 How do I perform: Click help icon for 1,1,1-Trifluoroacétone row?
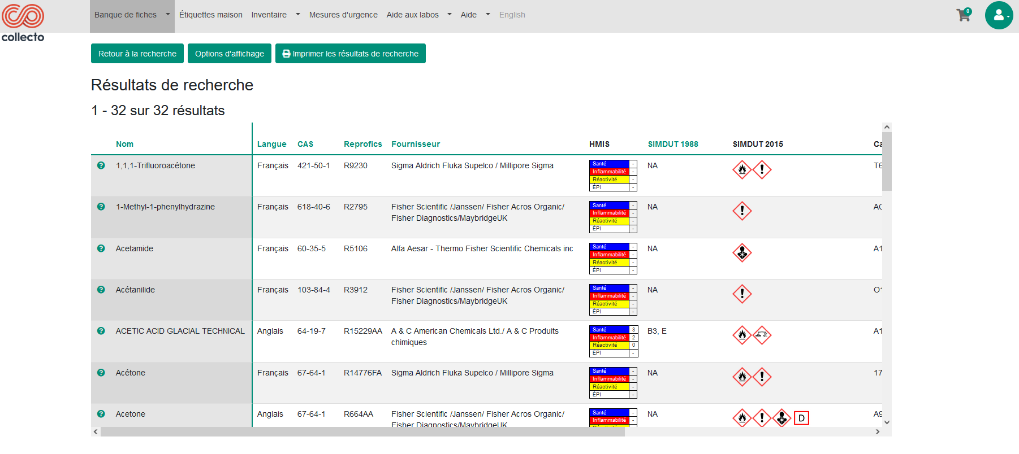pyautogui.click(x=101, y=165)
